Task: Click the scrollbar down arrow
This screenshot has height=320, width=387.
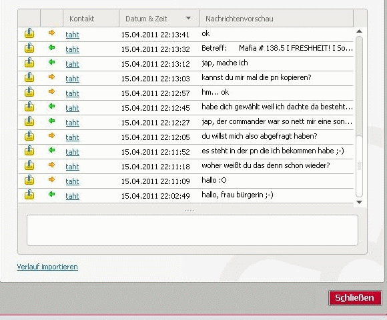Action: point(360,202)
